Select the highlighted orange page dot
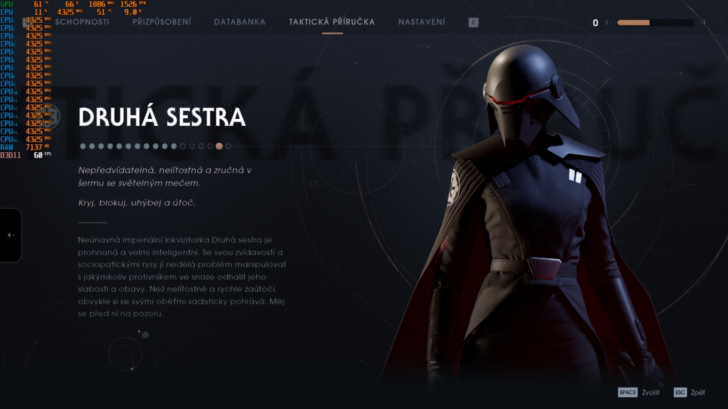This screenshot has width=728, height=409. (x=219, y=146)
